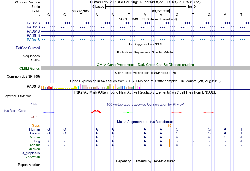This screenshot has height=171, width=250.
Task: Click the -4.5 PhyloP lower scale value
Action: pos(34,117)
